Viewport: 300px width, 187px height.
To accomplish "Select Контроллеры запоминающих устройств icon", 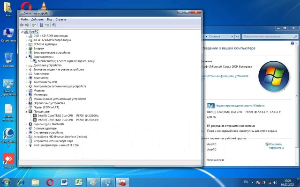I will click(30, 86).
